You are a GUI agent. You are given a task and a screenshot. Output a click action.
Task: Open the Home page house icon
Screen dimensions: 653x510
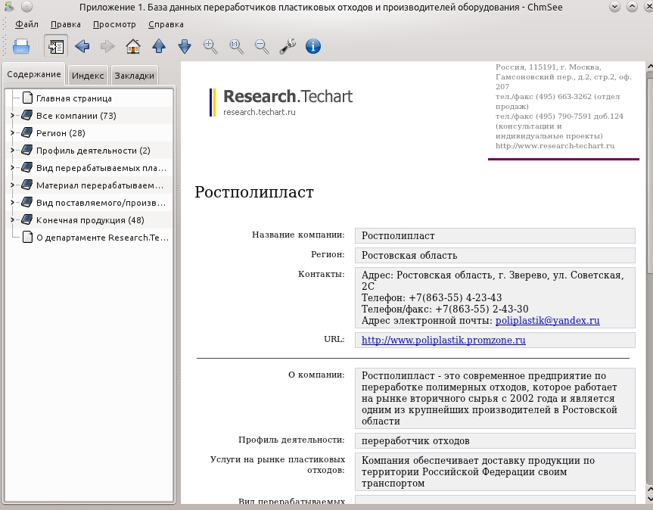(x=133, y=46)
